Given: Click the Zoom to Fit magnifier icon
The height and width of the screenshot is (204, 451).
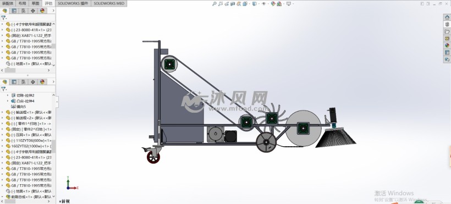Looking at the screenshot, I should [215, 4].
